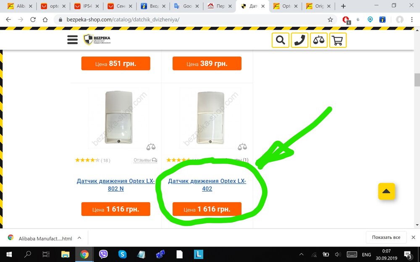This screenshot has height=262, width=420.
Task: Open the hamburger menu on the Bezpeka site
Action: pyautogui.click(x=72, y=40)
